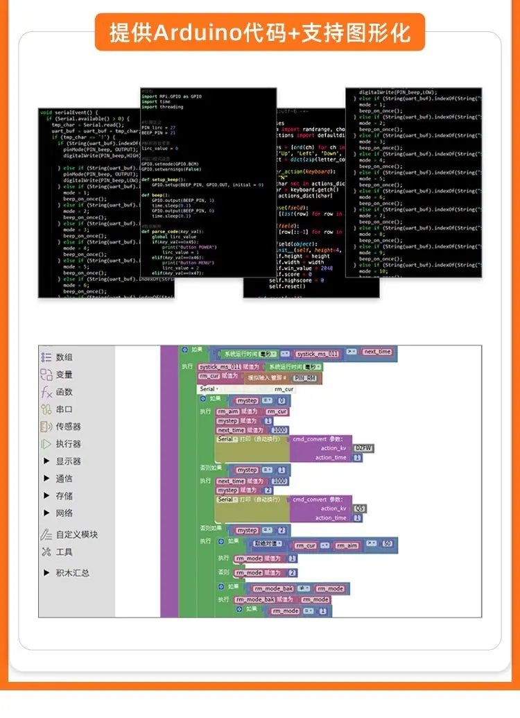Screen dimensions: 520x718
Task: Open the 变量 category icon
Action: 46,375
